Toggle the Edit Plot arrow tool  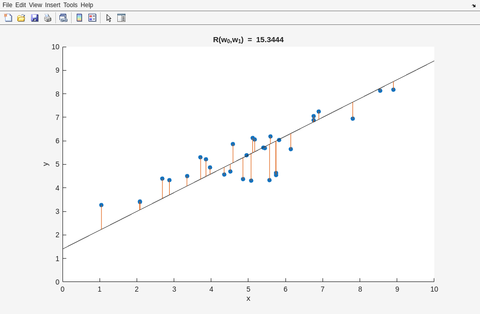pos(109,18)
